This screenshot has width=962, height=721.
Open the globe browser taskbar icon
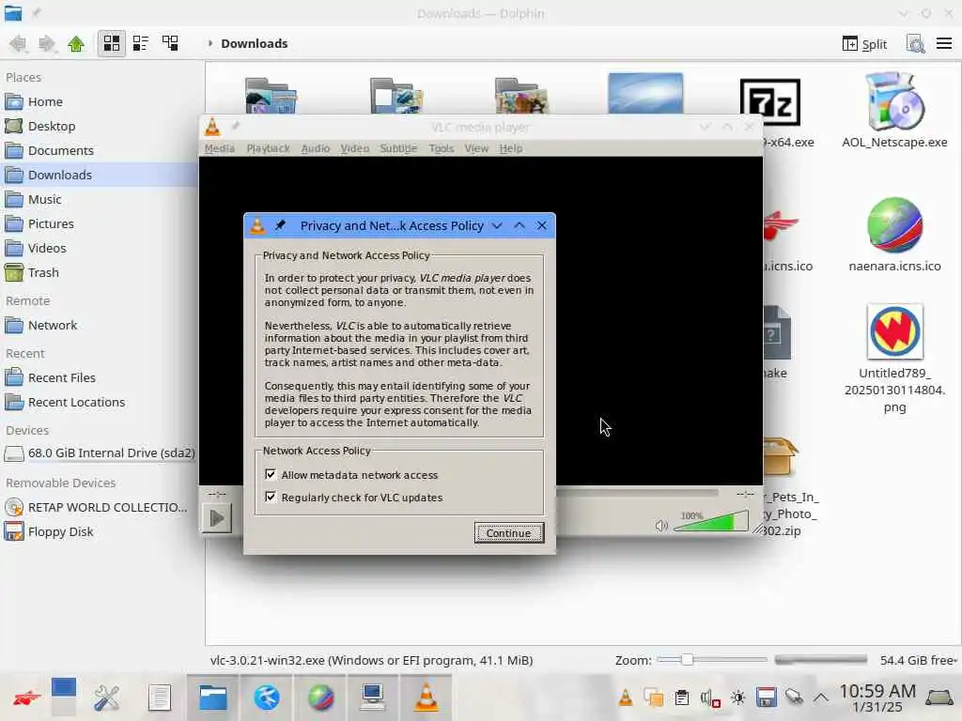[320, 698]
